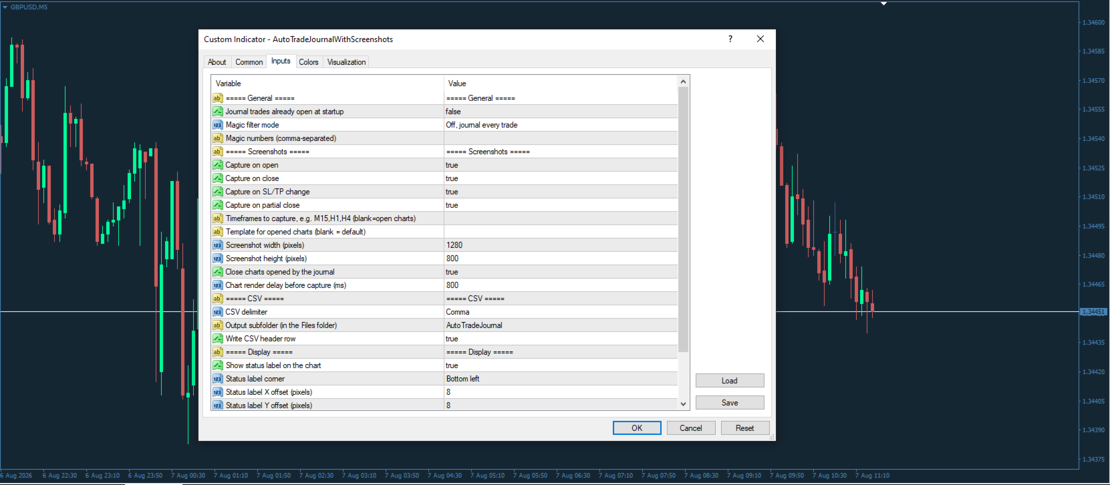Click the integer icon next to 'Magic filter mode'
Image resolution: width=1110 pixels, height=485 pixels.
[x=217, y=125]
